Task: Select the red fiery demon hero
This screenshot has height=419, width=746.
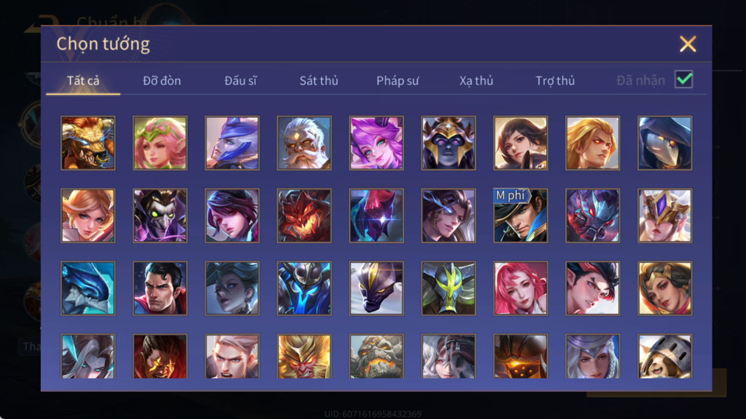Action: [304, 216]
